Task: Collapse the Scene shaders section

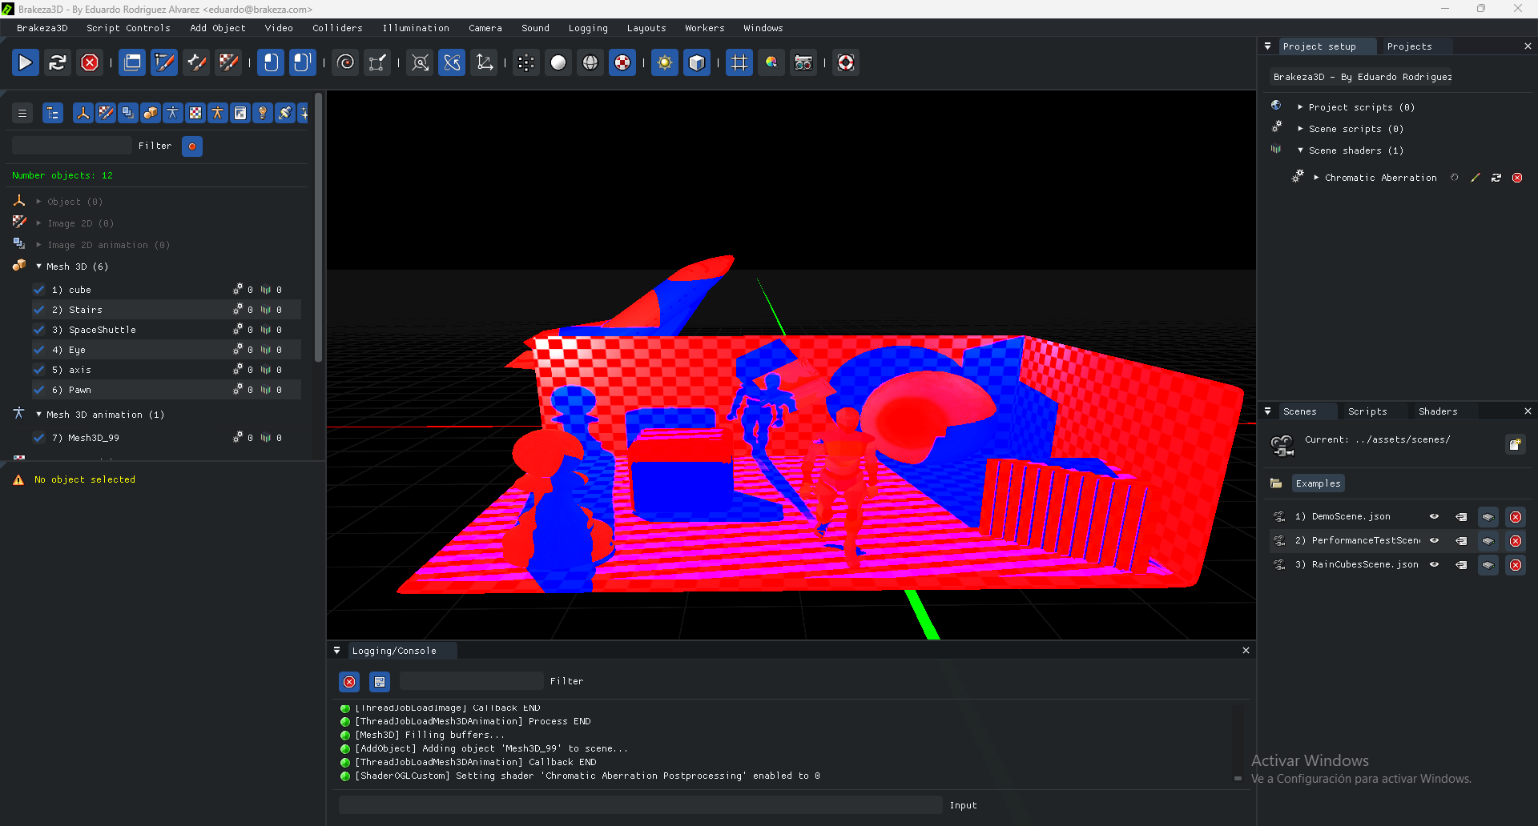Action: [x=1300, y=150]
